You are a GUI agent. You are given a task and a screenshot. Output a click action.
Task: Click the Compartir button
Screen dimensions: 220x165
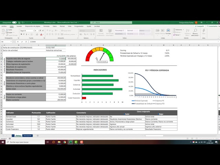199,26
